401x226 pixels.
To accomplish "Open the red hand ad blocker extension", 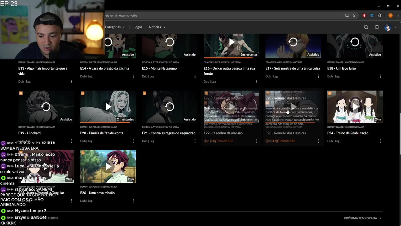I will coord(364,15).
